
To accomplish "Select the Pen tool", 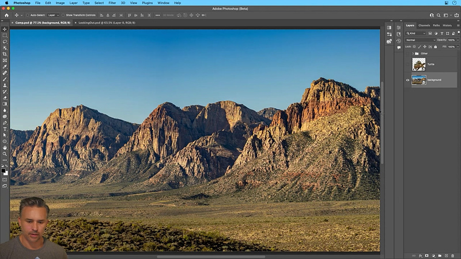I will tap(5, 123).
